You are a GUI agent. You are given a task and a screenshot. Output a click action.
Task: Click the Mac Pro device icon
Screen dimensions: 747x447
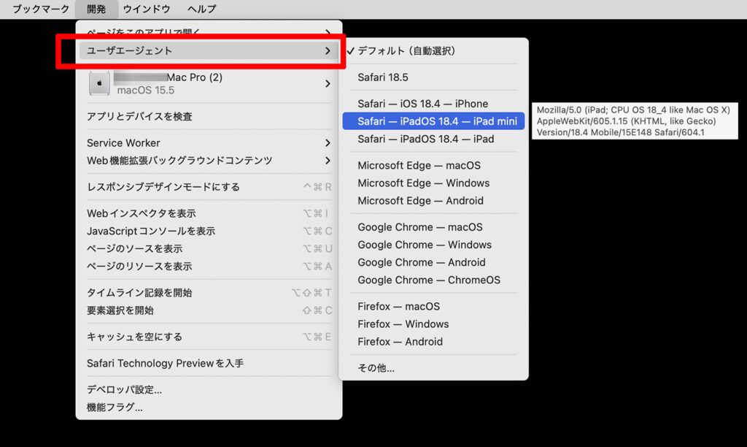[x=99, y=83]
